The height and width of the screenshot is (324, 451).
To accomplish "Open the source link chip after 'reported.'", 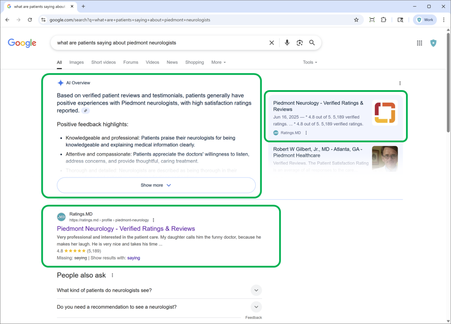I will click(85, 111).
